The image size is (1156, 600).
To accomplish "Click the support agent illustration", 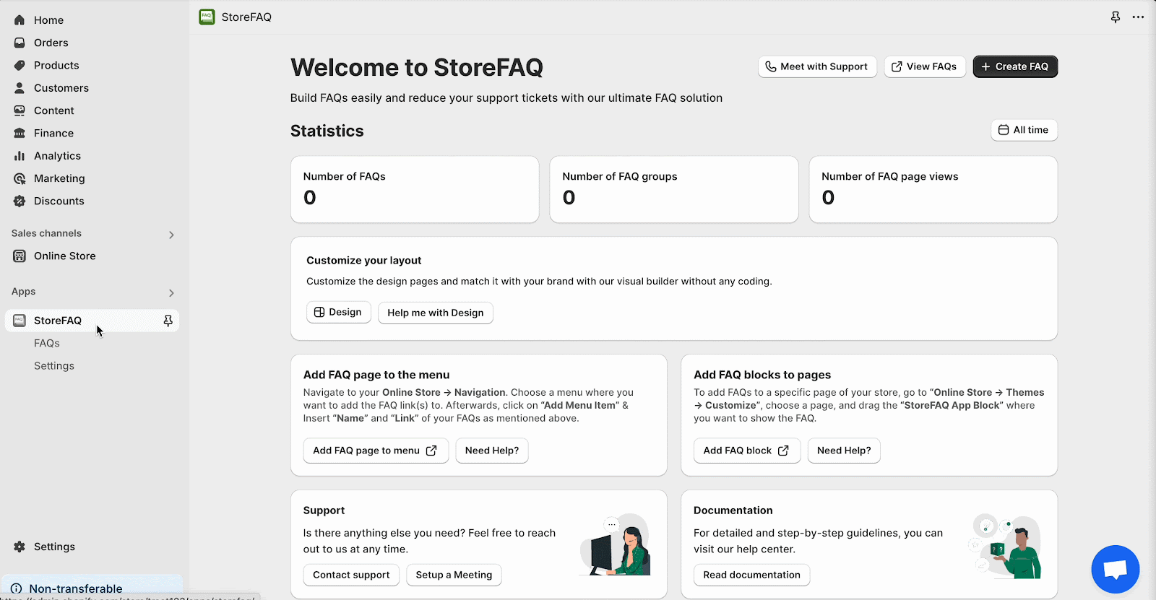I will click(x=616, y=545).
